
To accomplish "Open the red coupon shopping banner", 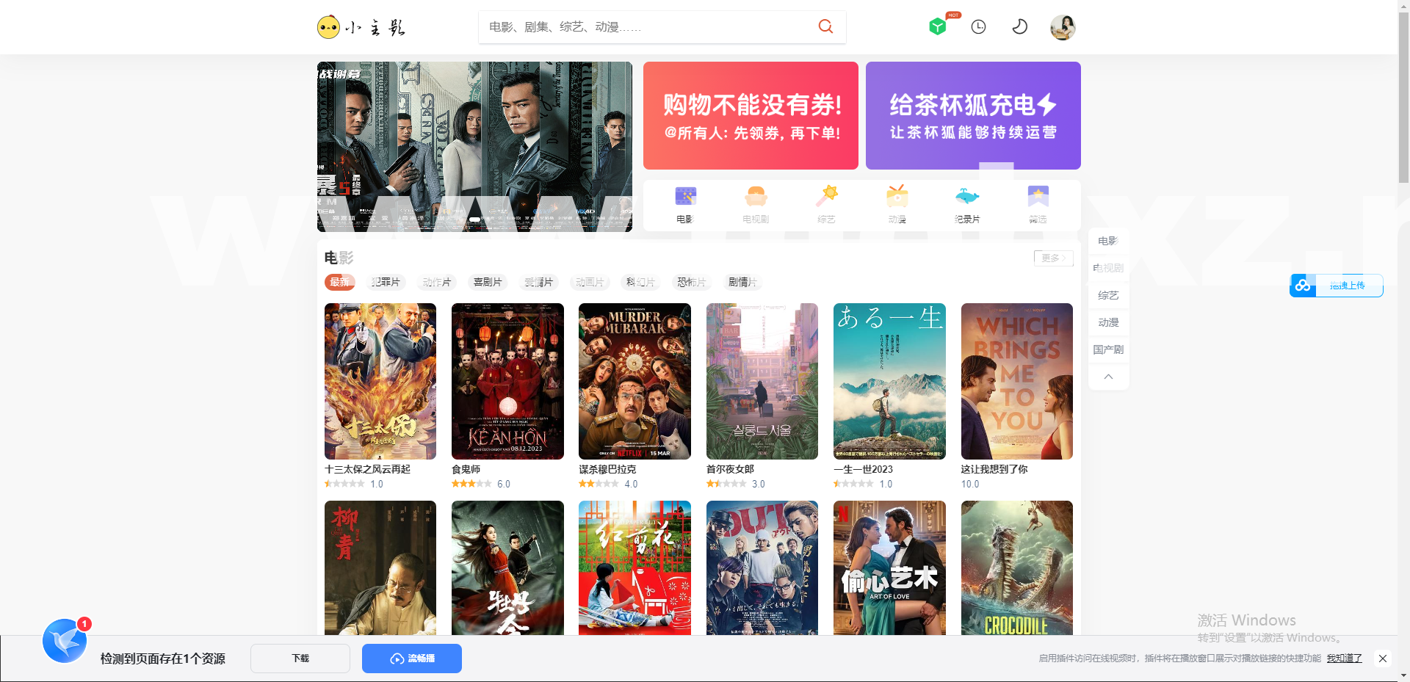I will (751, 115).
